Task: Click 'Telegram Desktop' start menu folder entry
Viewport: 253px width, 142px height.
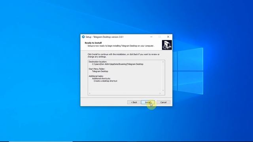Action: [100, 71]
